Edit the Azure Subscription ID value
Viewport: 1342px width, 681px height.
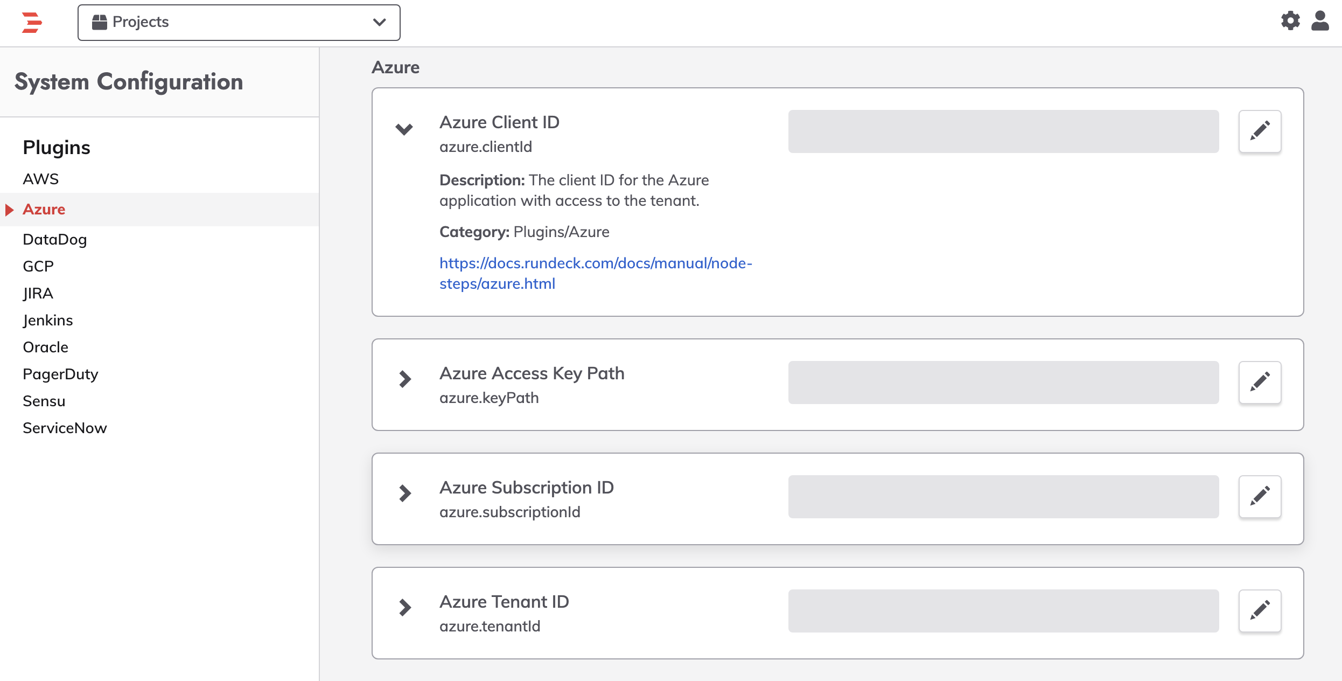pos(1260,497)
